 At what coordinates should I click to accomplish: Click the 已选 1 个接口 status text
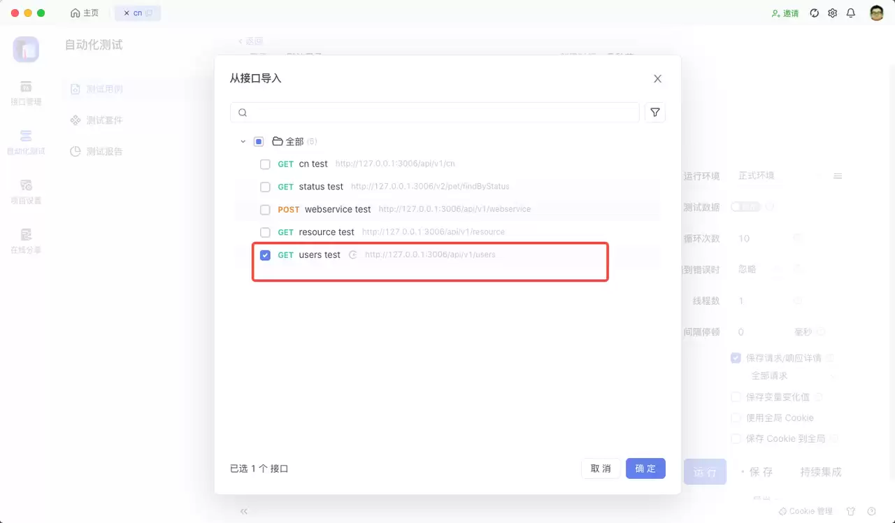[x=259, y=468]
